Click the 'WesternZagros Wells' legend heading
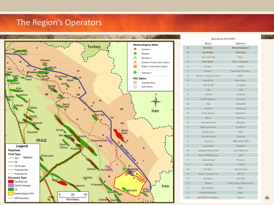 click(145, 45)
